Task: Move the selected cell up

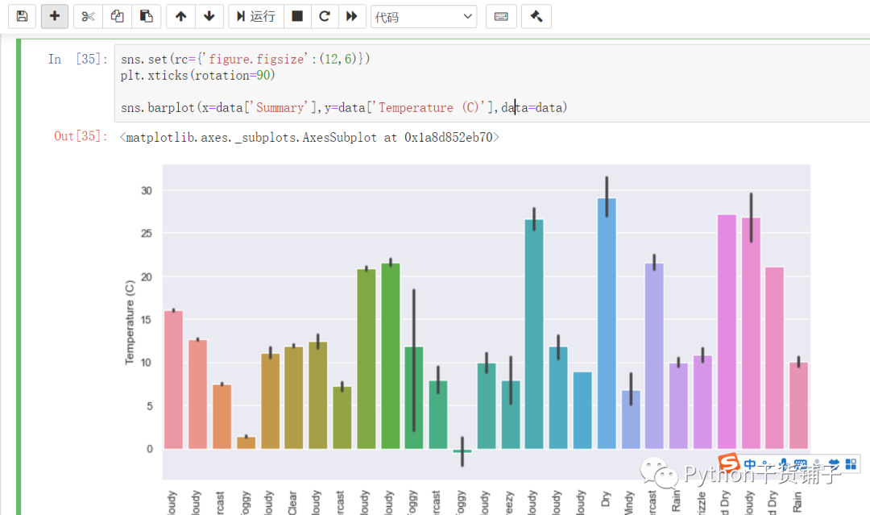Action: pyautogui.click(x=181, y=16)
